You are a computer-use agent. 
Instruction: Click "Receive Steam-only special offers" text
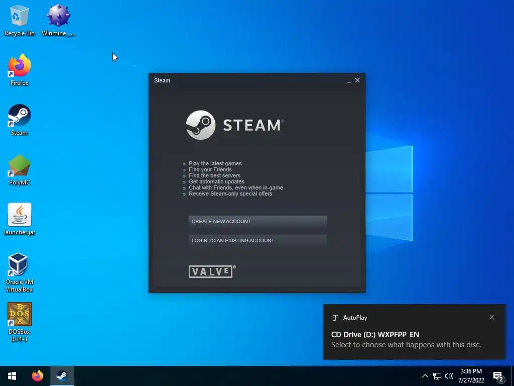click(x=230, y=194)
